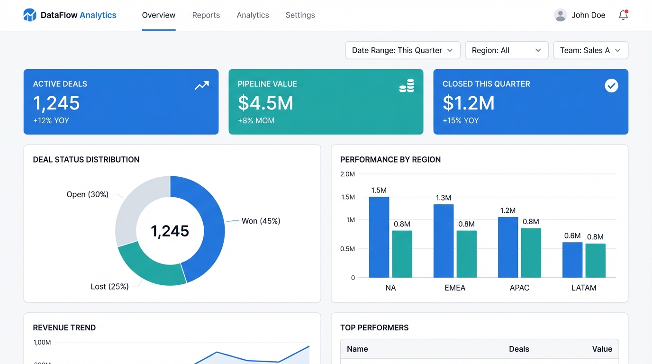The width and height of the screenshot is (652, 364).
Task: Click the Top Performers Value column header
Action: tap(602, 349)
